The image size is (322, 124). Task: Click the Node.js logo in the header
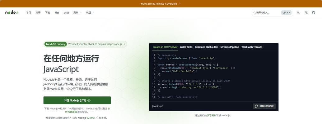[x=12, y=12]
